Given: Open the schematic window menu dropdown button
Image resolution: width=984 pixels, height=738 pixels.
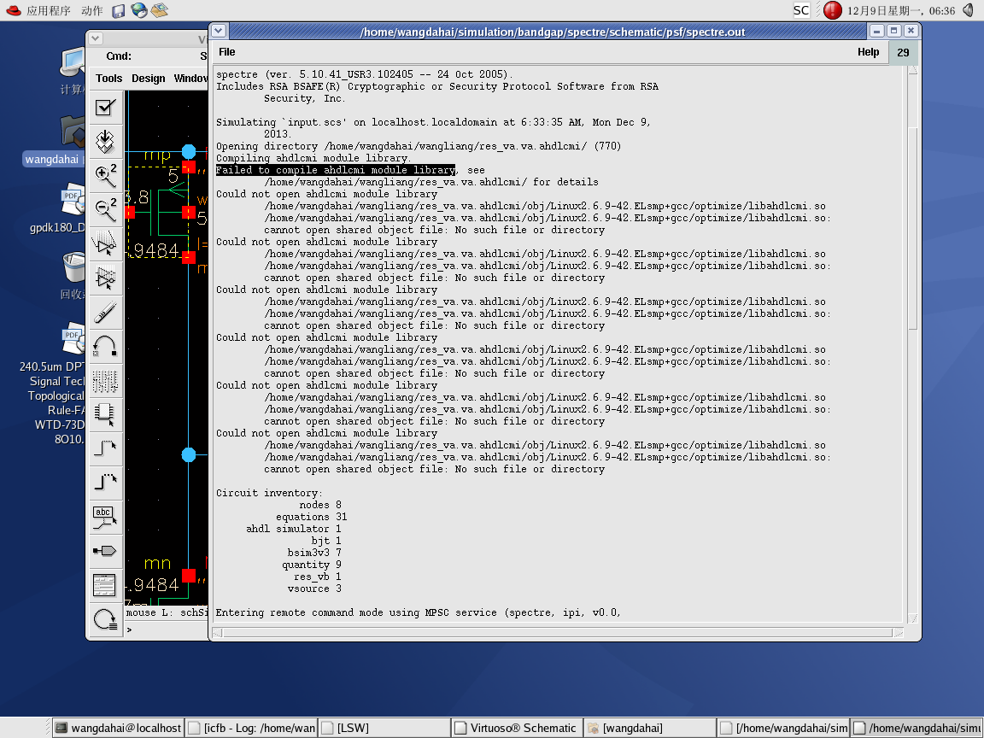Looking at the screenshot, I should [96, 38].
